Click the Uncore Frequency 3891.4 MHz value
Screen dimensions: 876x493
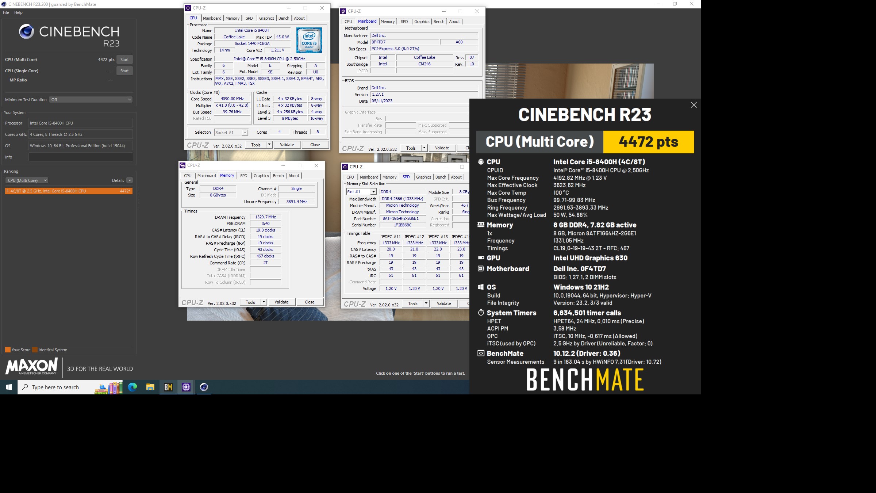point(297,202)
